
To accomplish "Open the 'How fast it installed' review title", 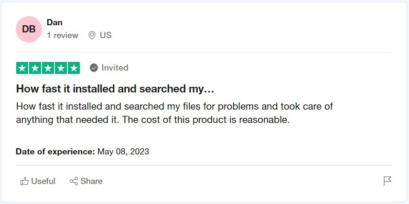I will tap(115, 89).
